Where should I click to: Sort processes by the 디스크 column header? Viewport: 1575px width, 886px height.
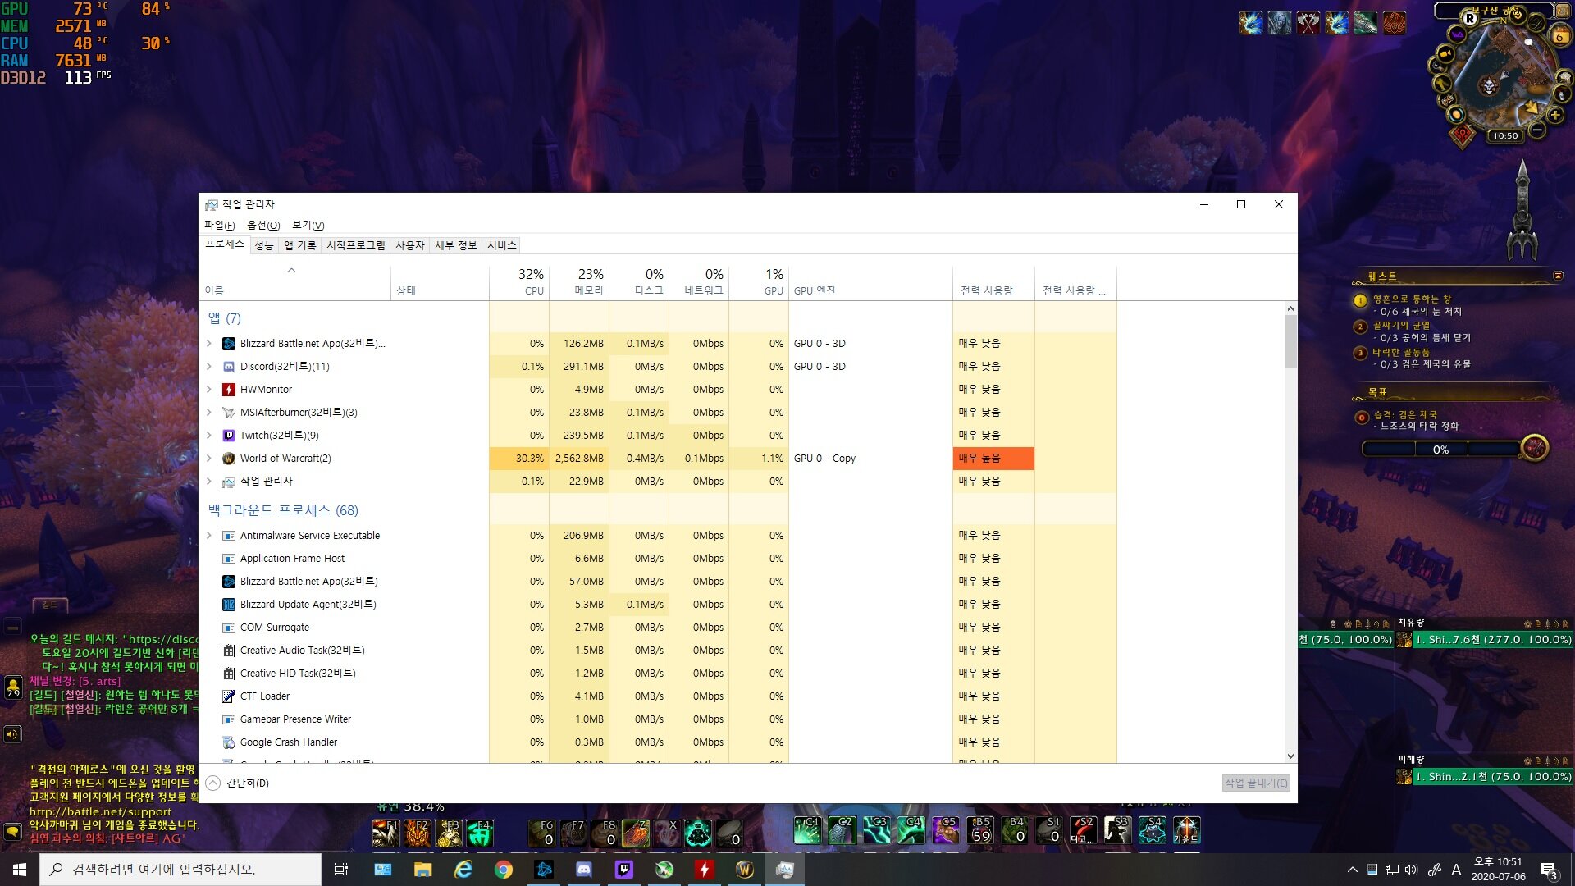639,282
